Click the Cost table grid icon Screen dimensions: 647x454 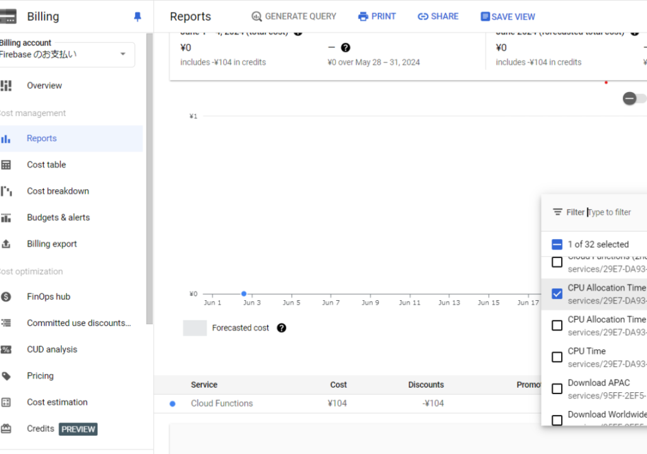click(6, 165)
